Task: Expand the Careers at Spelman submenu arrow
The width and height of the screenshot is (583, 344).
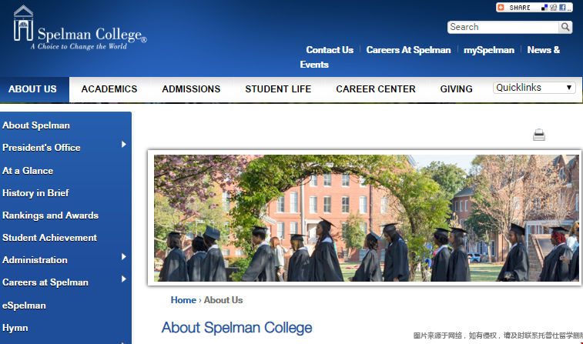Action: (124, 279)
